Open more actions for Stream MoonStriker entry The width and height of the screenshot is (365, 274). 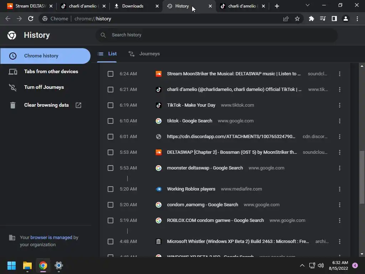point(340,74)
